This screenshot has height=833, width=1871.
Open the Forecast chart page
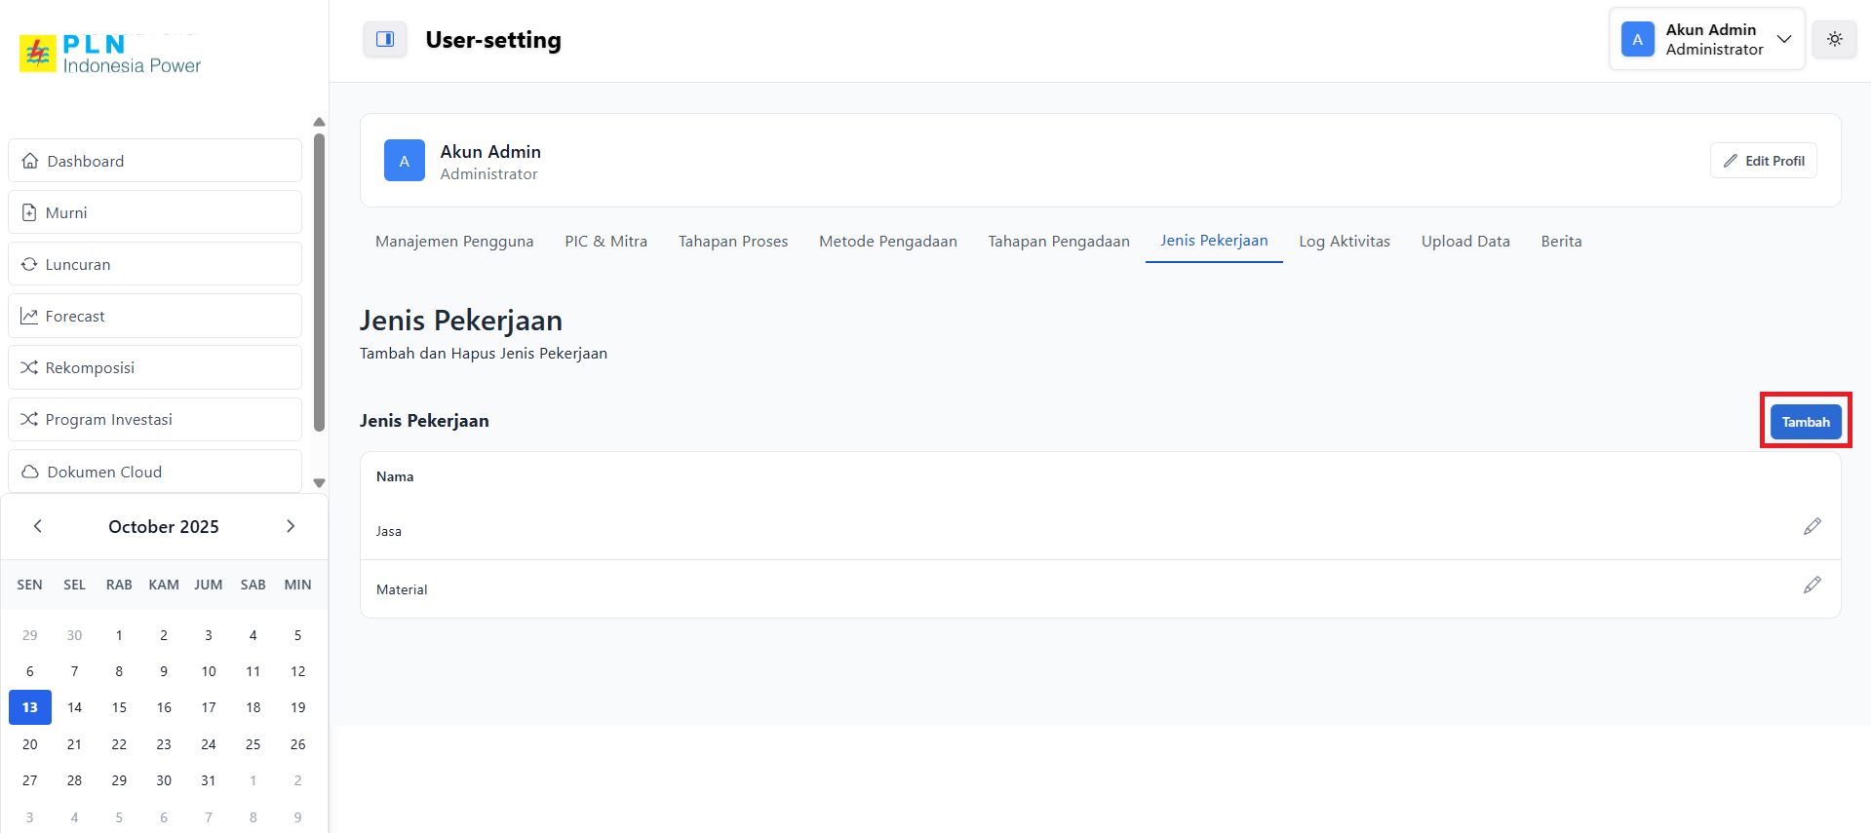(155, 316)
